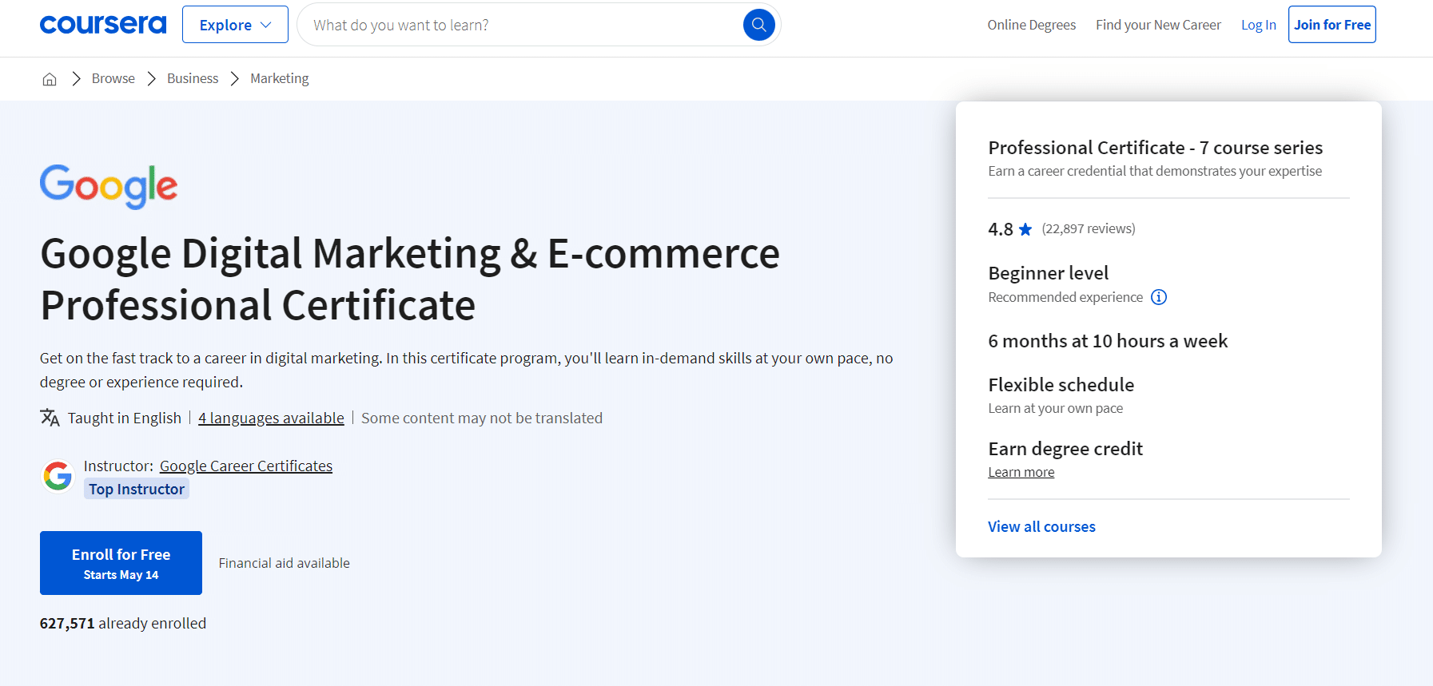Click the Google G instructor avatar

tap(58, 477)
